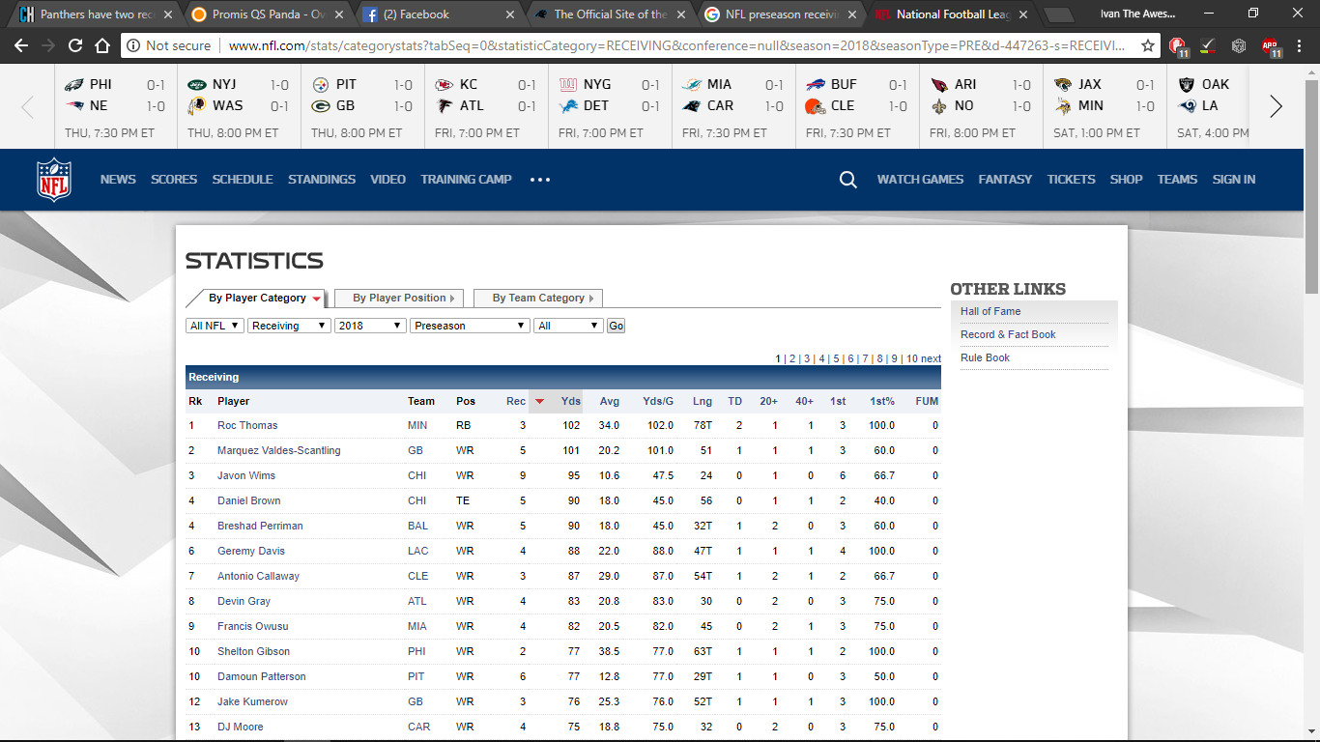
Task: Open the Marquez Valdes-Scantling player link
Action: point(278,450)
